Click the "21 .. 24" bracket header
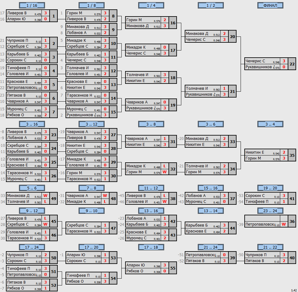Screen dimensions: 298x292 (x=211, y=247)
